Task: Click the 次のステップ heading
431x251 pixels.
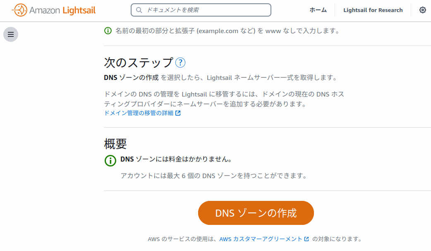Action: tap(138, 63)
